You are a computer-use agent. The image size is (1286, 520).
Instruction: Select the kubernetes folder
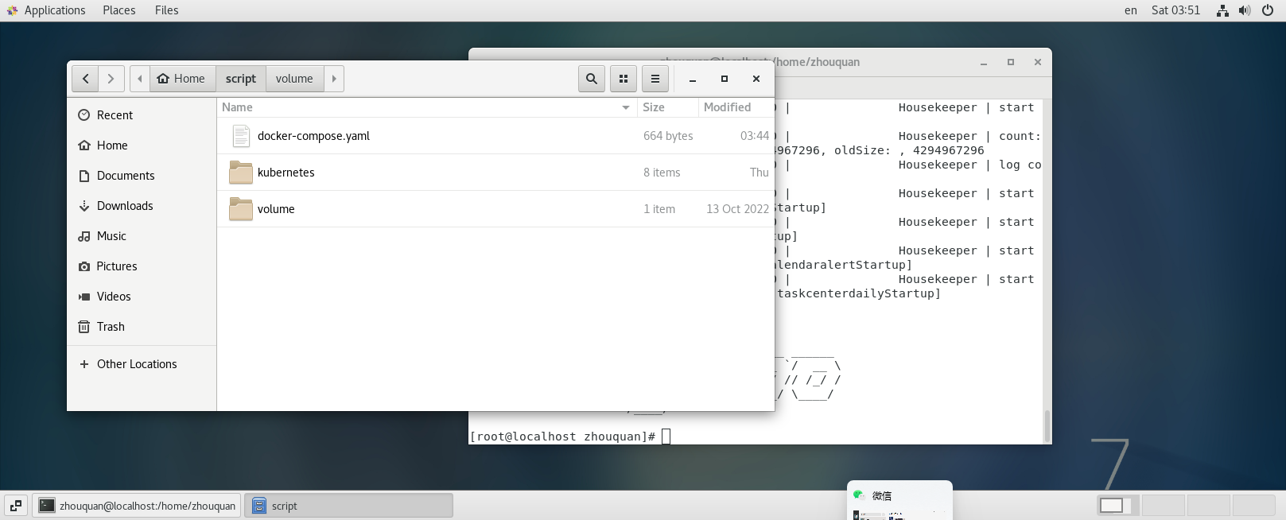[x=286, y=173]
